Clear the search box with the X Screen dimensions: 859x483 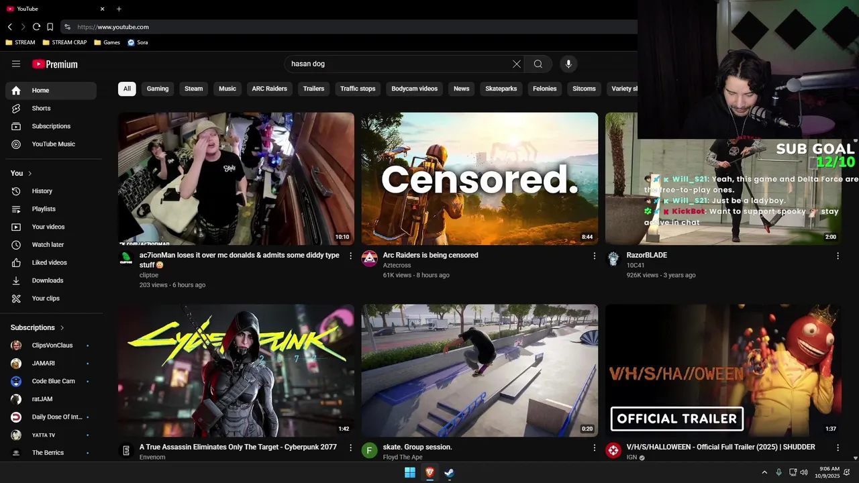pyautogui.click(x=517, y=64)
